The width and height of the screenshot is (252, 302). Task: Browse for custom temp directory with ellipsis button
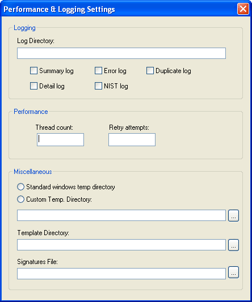click(233, 215)
